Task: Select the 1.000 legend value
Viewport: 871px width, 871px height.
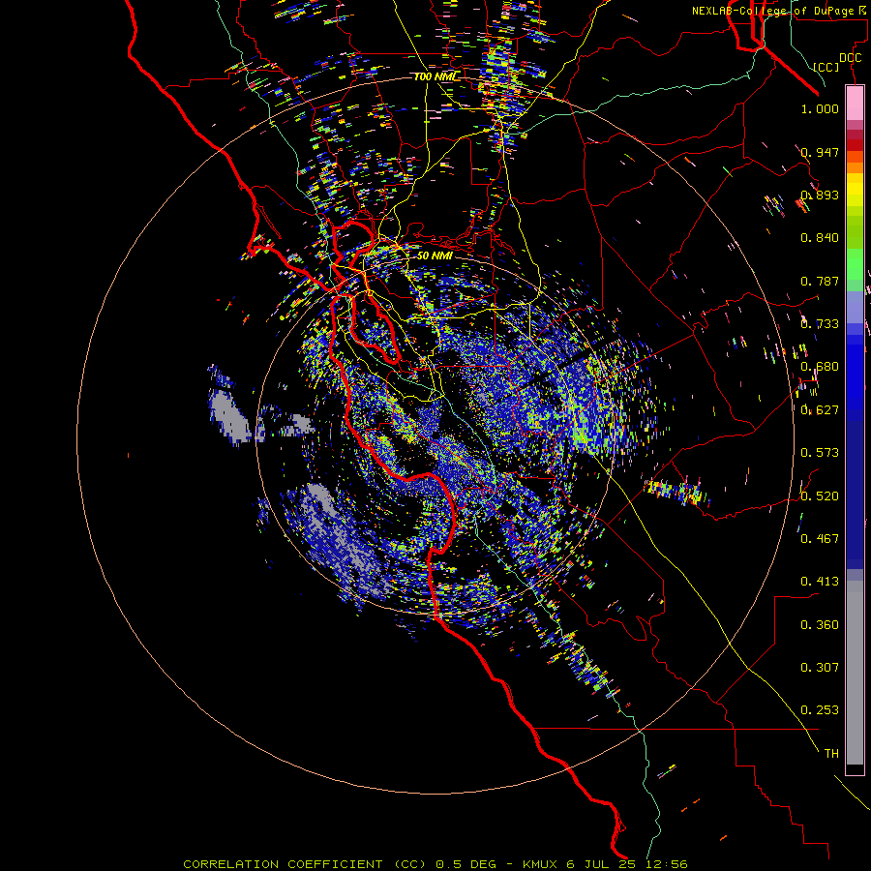Action: click(x=820, y=108)
